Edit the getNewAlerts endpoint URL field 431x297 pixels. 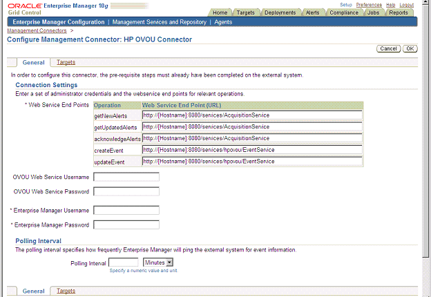coord(252,115)
